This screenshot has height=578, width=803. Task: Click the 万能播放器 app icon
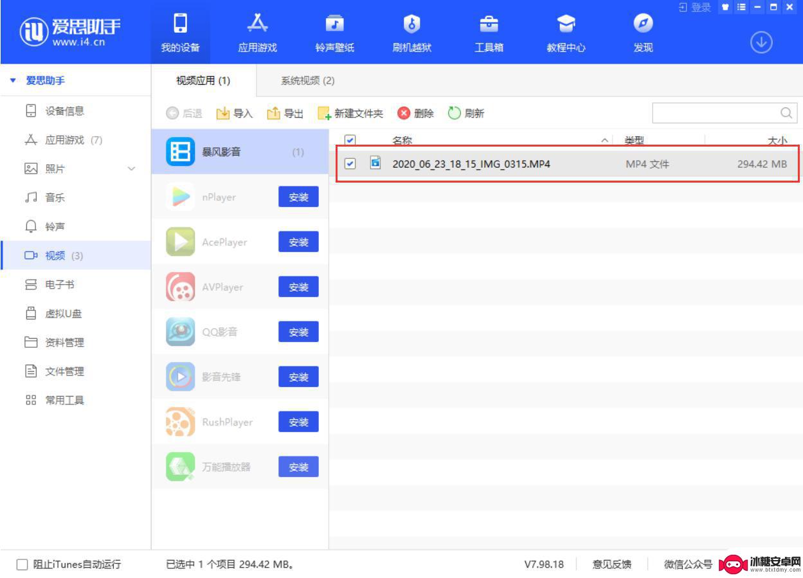pyautogui.click(x=180, y=467)
